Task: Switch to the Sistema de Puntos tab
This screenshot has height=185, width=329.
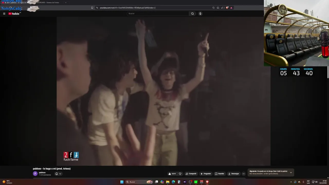Action: click(x=48, y=3)
